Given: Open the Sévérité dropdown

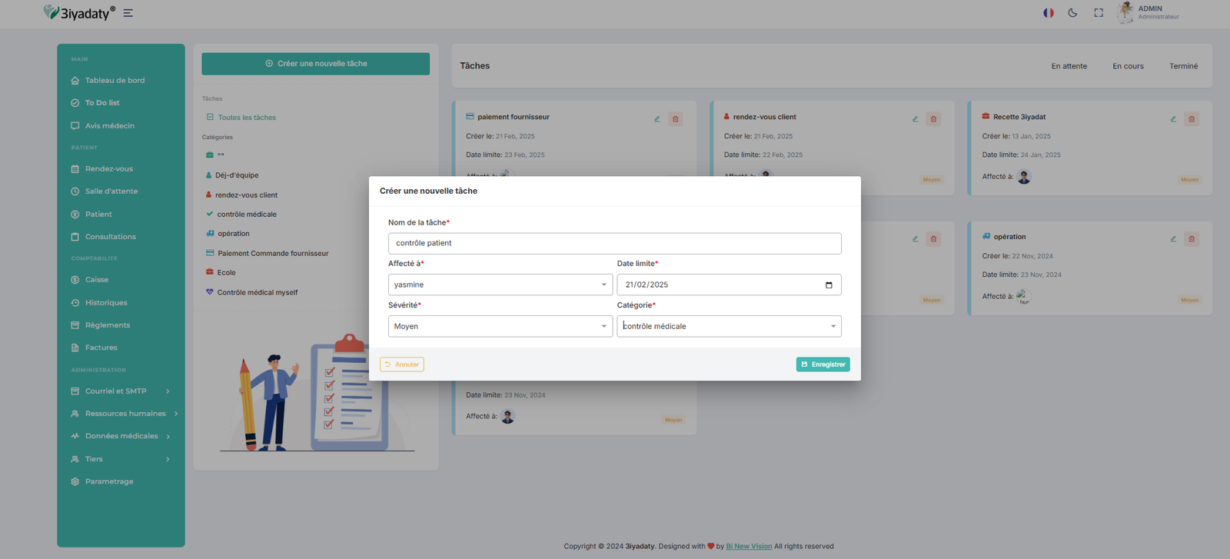Looking at the screenshot, I should tap(500, 327).
